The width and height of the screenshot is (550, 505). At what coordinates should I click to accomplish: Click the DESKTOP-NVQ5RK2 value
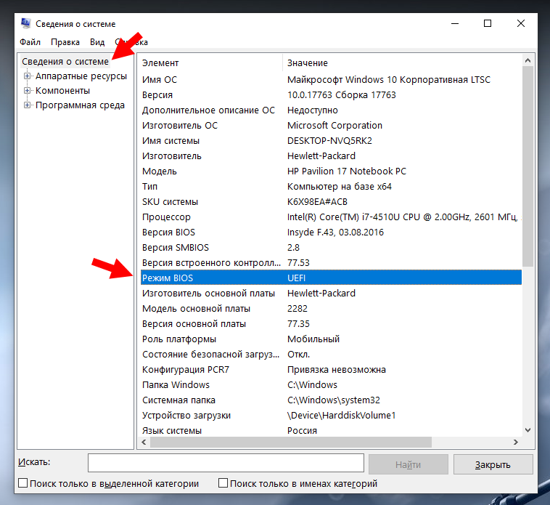[x=329, y=141]
